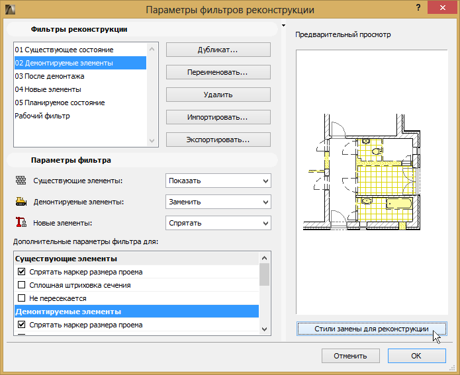
Task: Enable Сплошная штриховка сечения checkbox
Action: click(x=21, y=284)
